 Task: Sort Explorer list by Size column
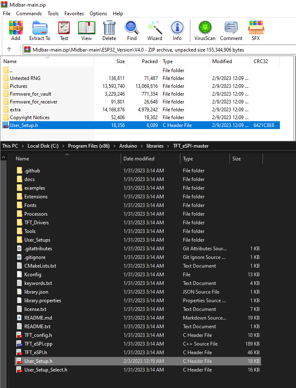point(246,159)
